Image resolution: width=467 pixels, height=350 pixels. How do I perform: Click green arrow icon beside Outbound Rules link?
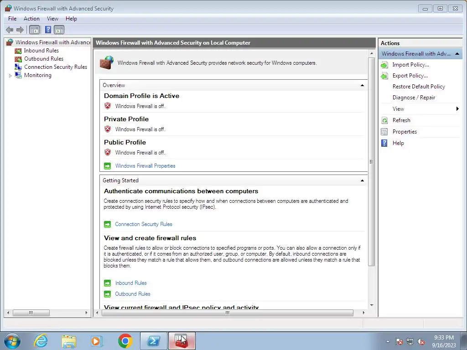[x=108, y=294]
